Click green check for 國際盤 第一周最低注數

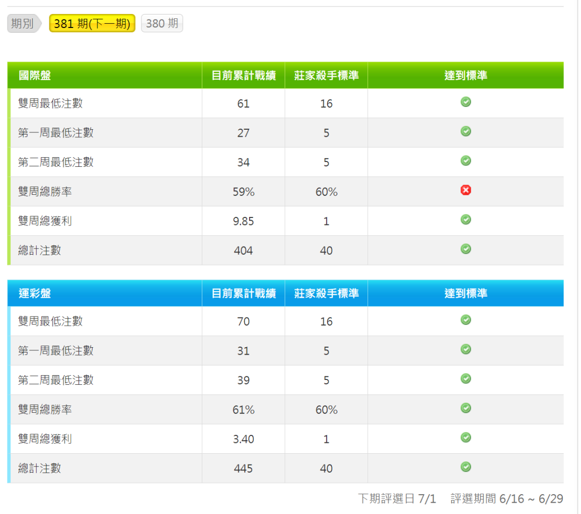(466, 131)
